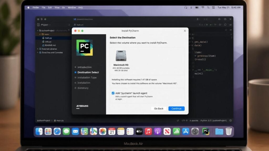The image size is (269, 151).
Task: Click the PyCharm PC logo in installer sidebar
Action: (x=85, y=48)
